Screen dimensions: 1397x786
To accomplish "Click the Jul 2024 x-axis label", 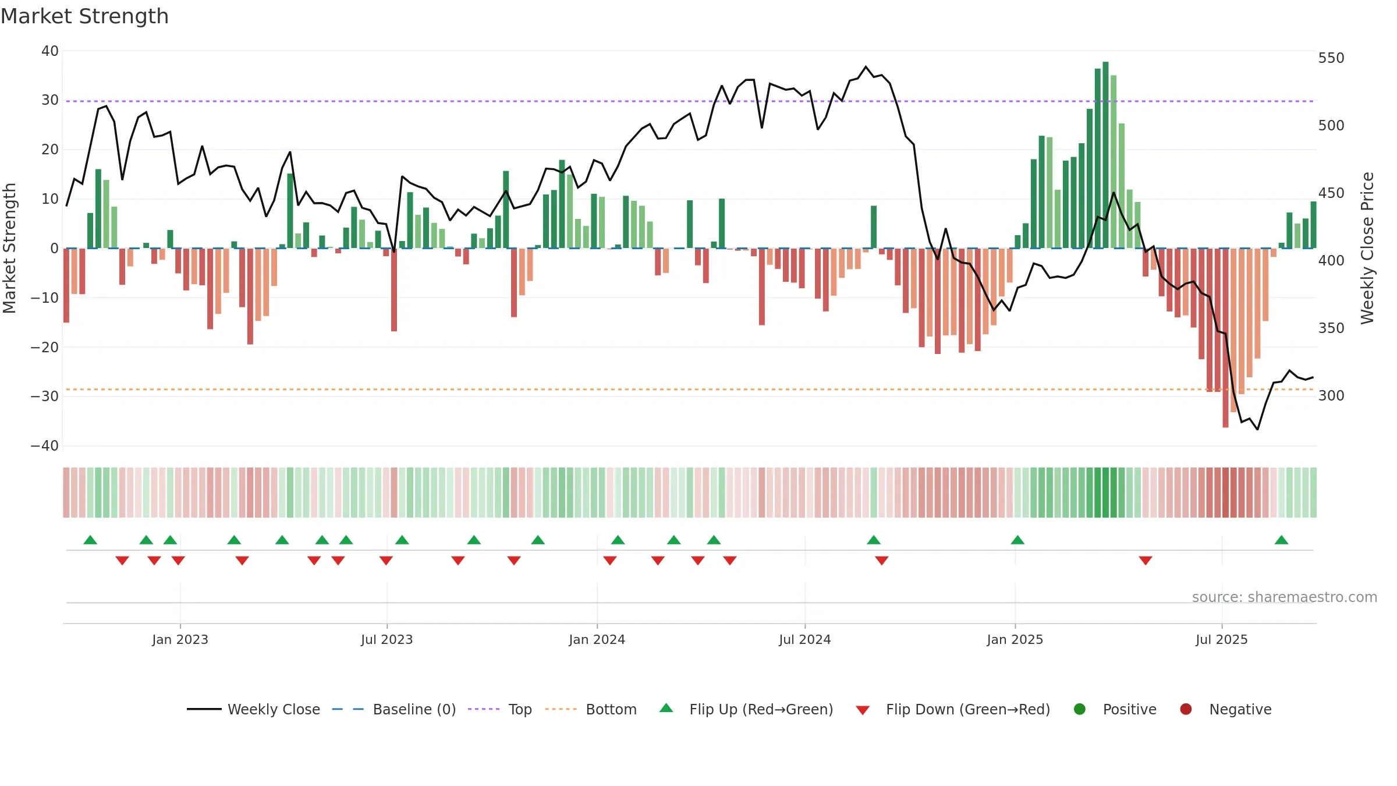I will 805,639.
